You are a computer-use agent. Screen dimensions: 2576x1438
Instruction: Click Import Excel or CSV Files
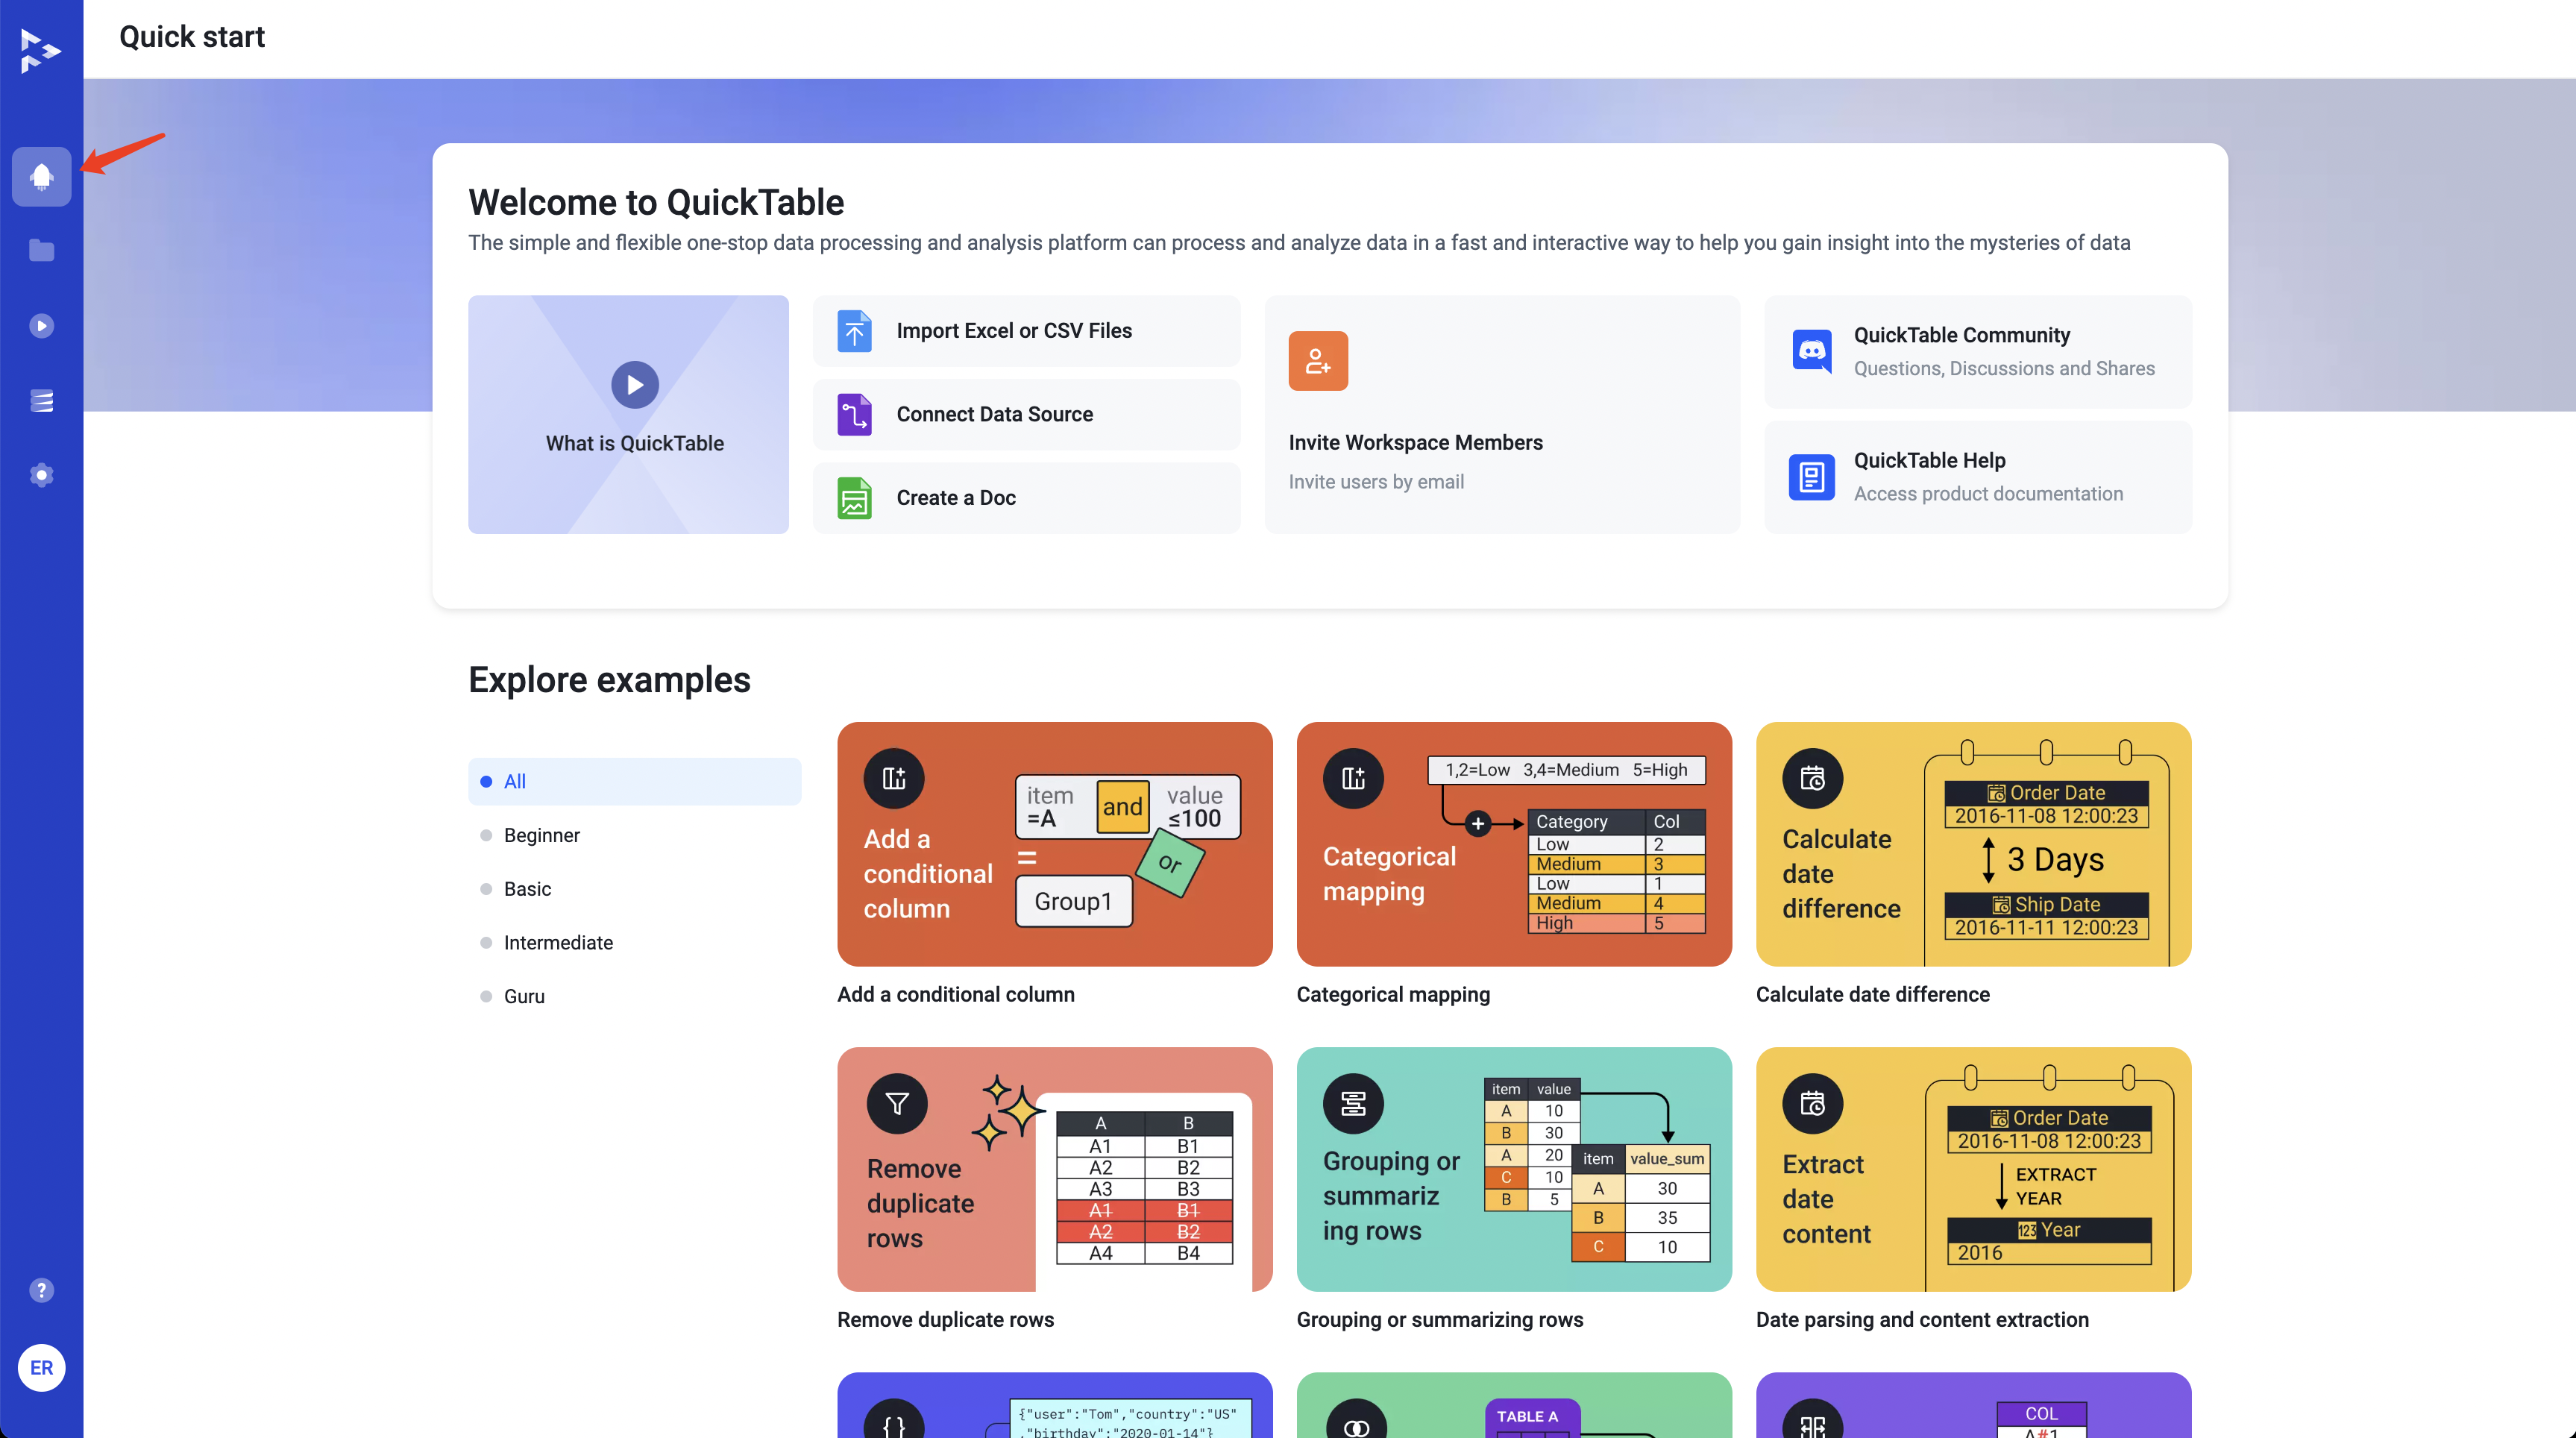pyautogui.click(x=1027, y=331)
